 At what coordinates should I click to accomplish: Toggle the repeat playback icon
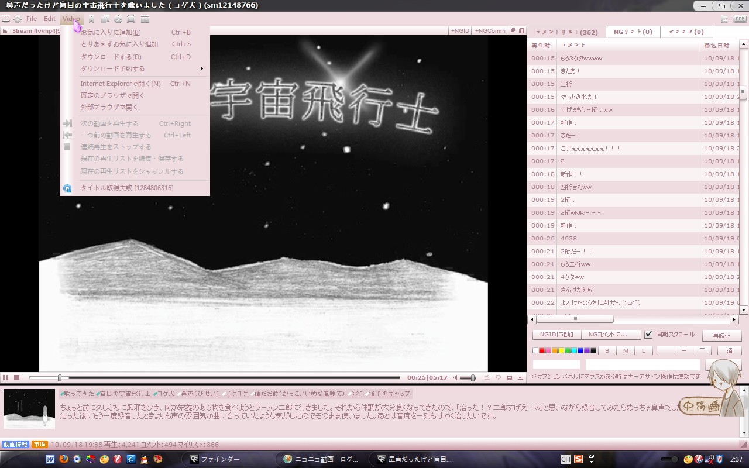[x=509, y=378]
